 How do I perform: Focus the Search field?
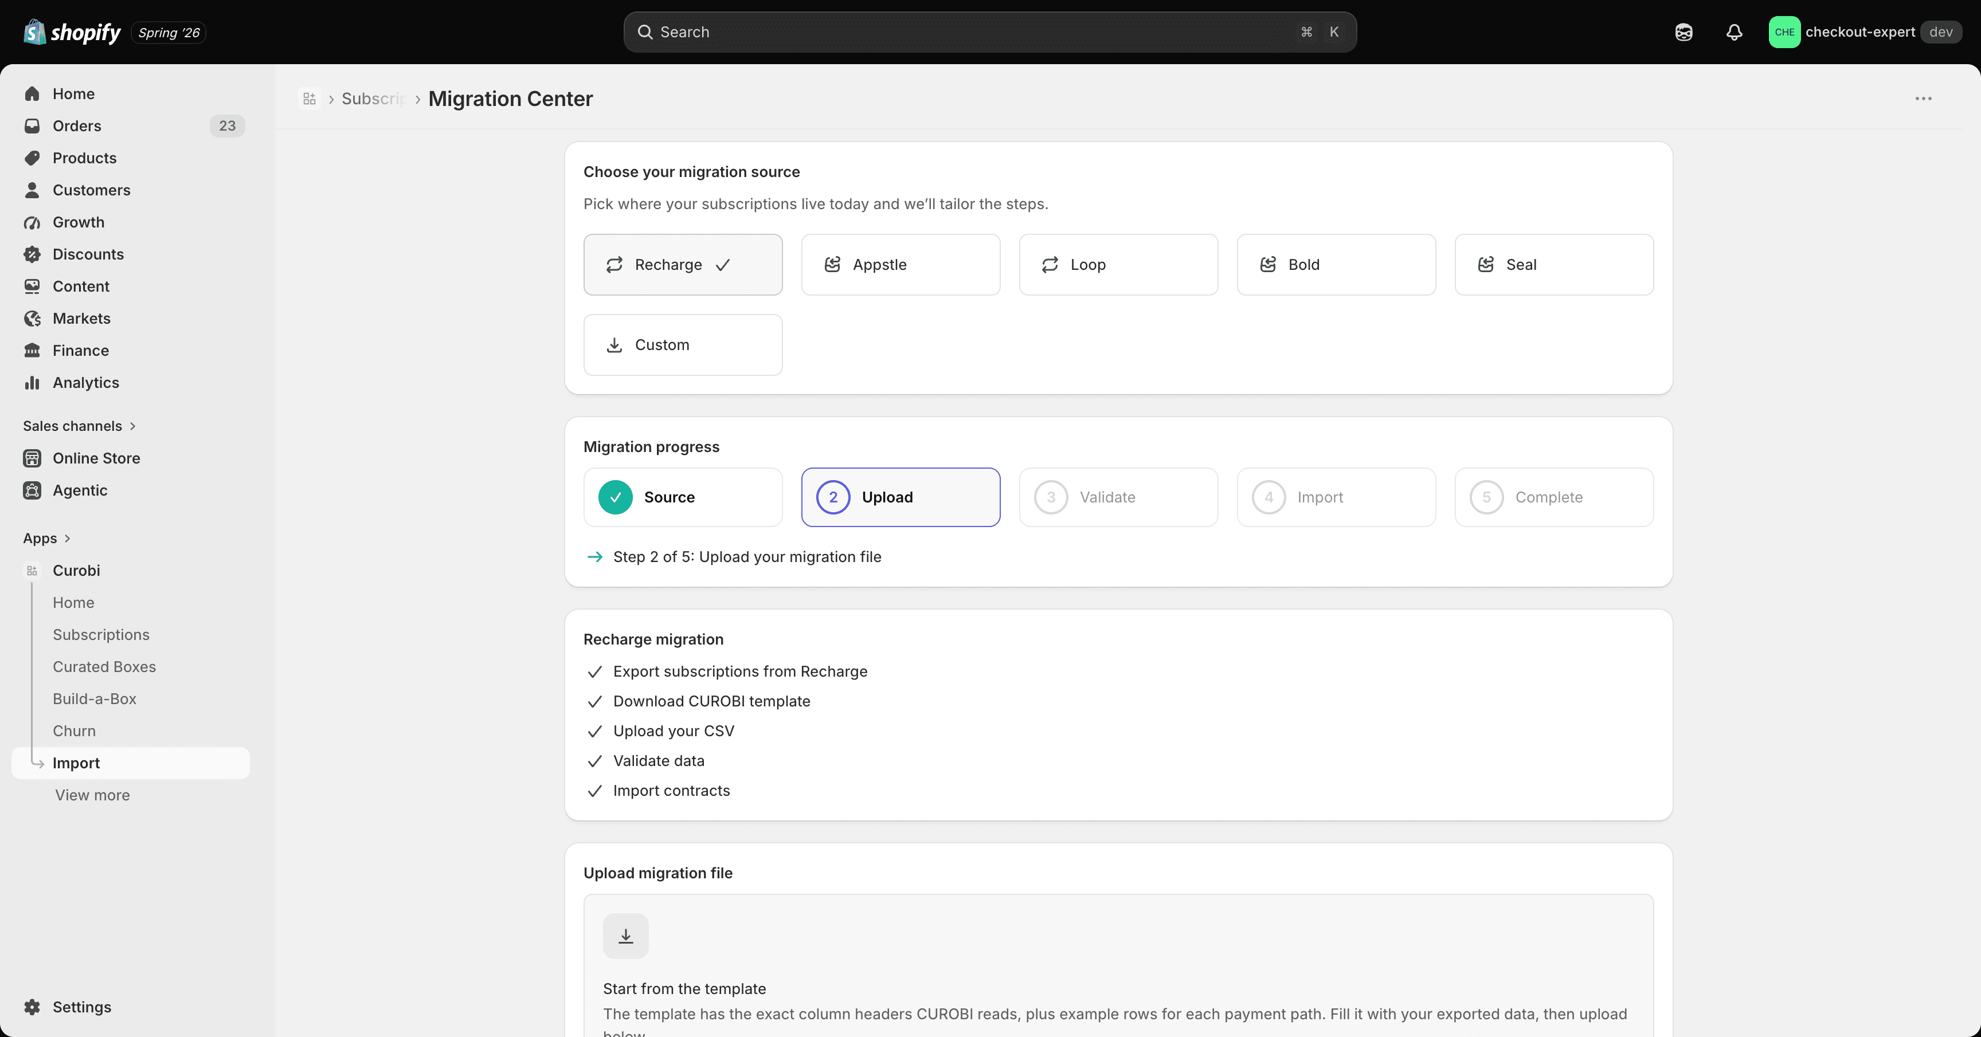pyautogui.click(x=990, y=32)
